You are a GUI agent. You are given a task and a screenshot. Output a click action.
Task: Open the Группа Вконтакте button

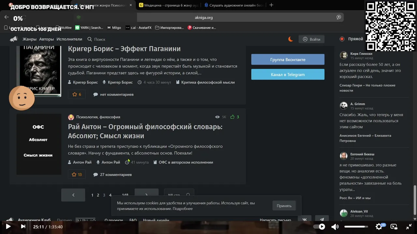[x=288, y=59]
